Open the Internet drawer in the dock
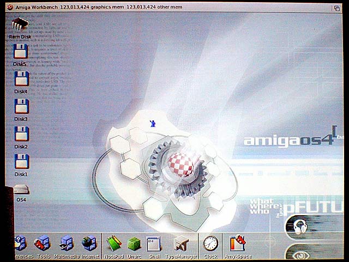349x262 pixels. (x=89, y=243)
